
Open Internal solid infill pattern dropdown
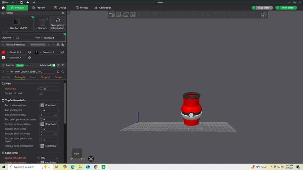coord(49,146)
